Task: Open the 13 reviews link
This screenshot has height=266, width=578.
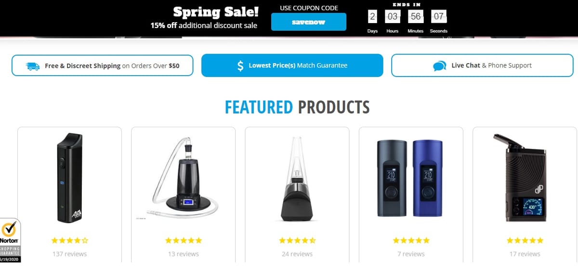Action: pyautogui.click(x=184, y=254)
